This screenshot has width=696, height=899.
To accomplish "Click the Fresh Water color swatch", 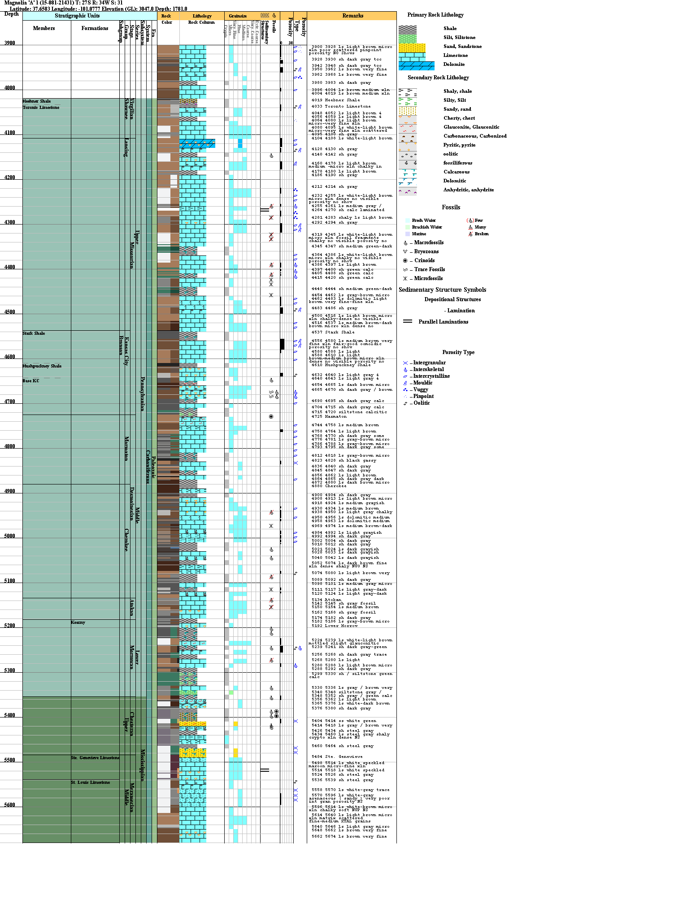I will pyautogui.click(x=408, y=220).
